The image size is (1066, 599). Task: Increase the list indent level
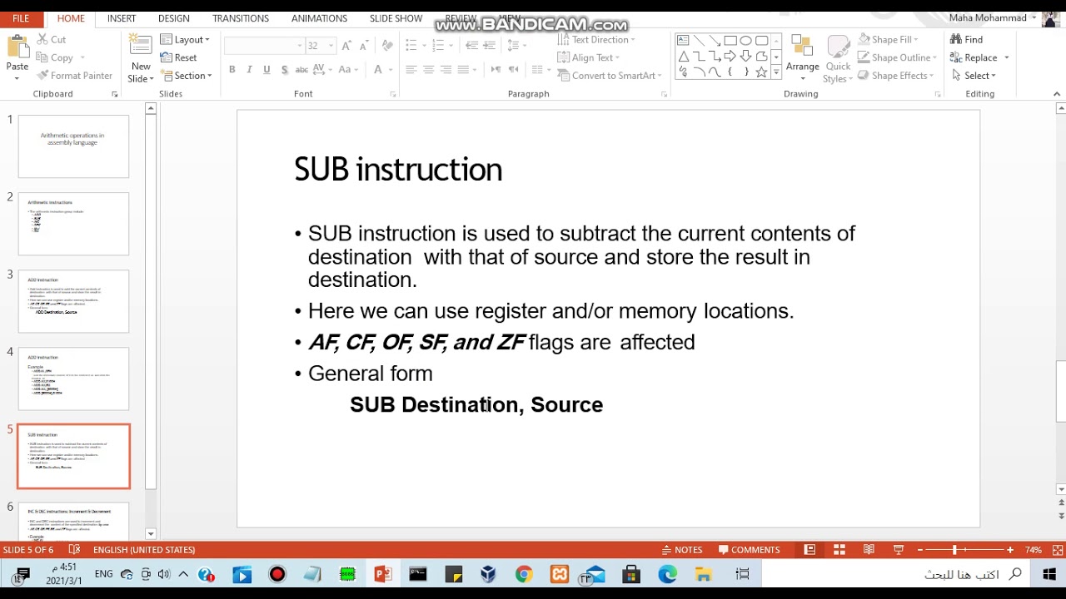[x=489, y=45]
